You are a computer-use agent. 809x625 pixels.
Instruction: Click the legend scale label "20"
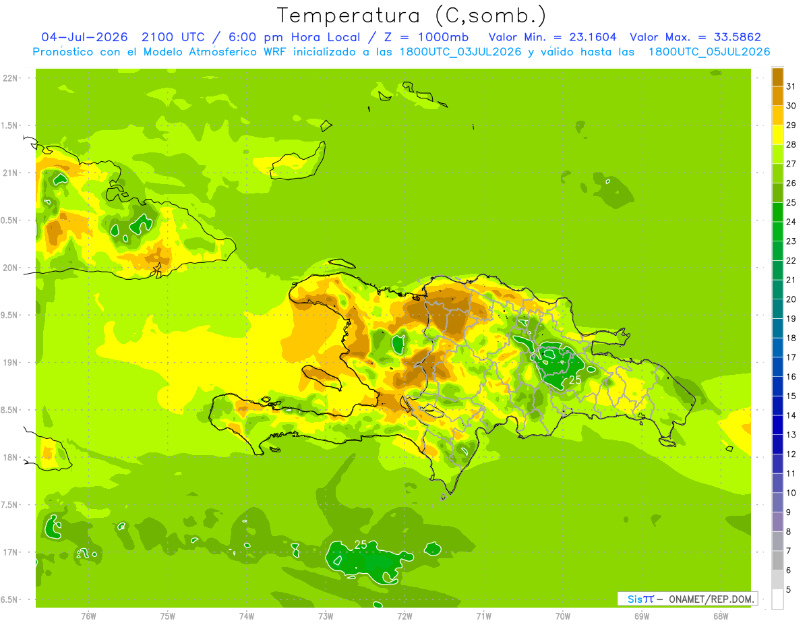pyautogui.click(x=791, y=299)
